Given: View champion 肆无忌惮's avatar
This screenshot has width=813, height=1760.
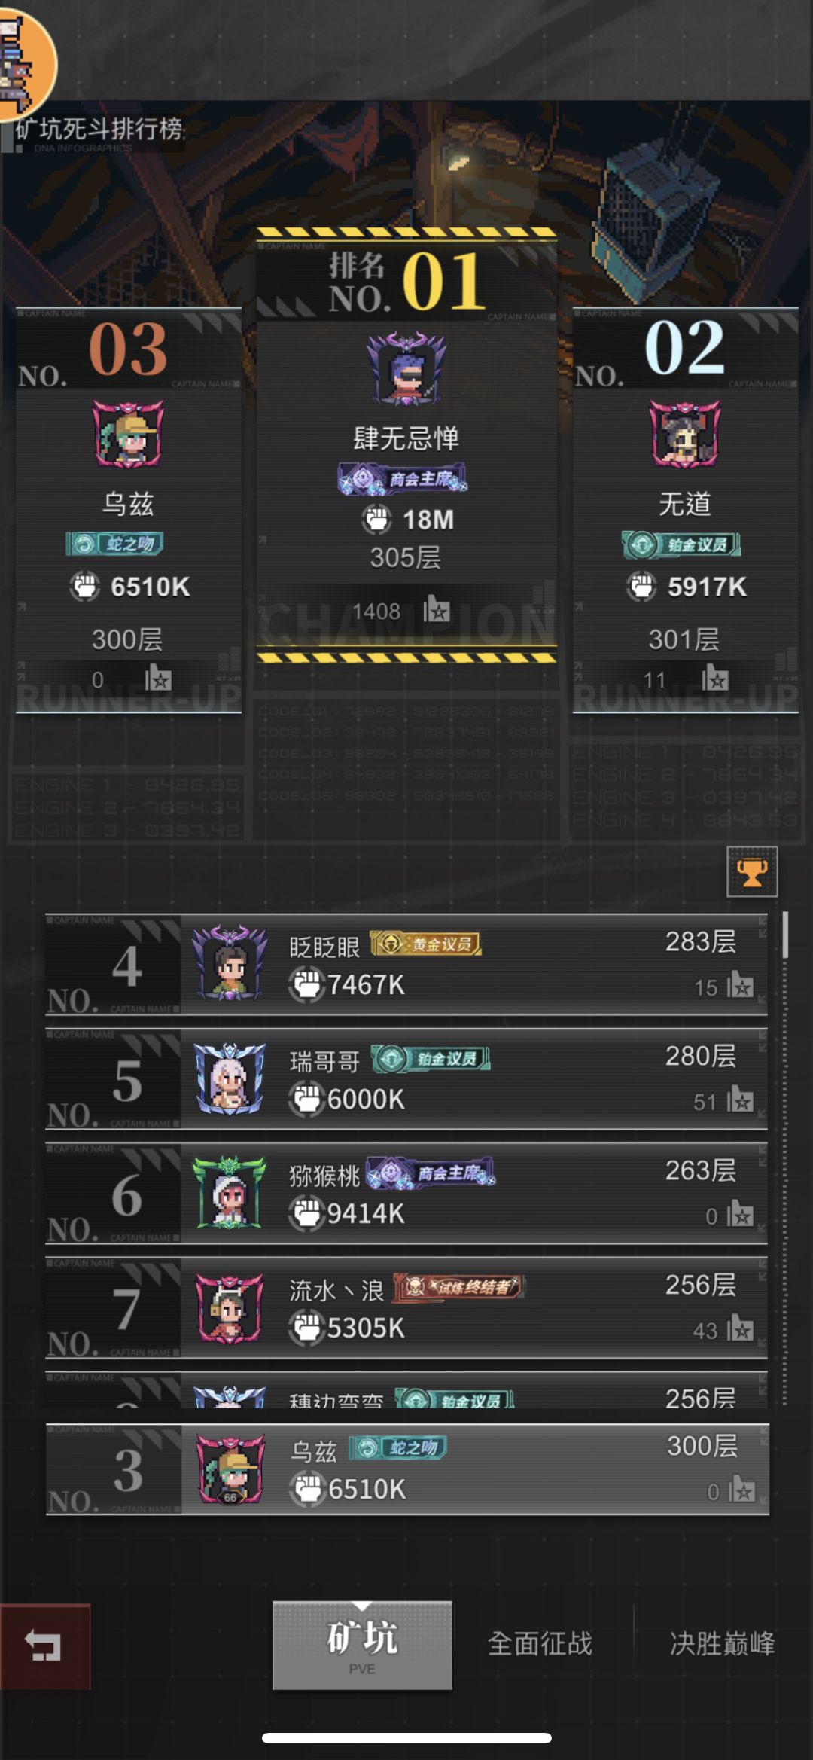Looking at the screenshot, I should pyautogui.click(x=406, y=369).
